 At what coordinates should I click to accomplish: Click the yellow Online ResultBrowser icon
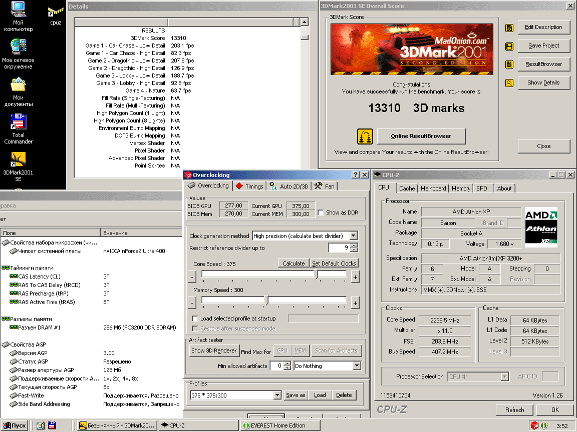pos(365,136)
